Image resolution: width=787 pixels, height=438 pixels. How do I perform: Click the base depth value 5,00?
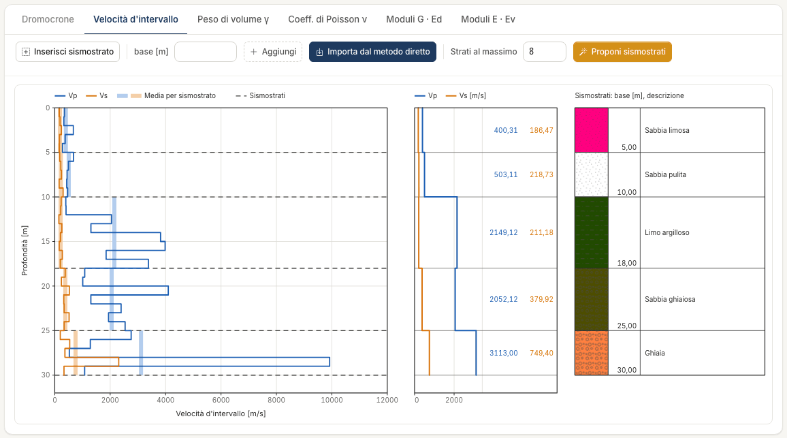coord(629,147)
